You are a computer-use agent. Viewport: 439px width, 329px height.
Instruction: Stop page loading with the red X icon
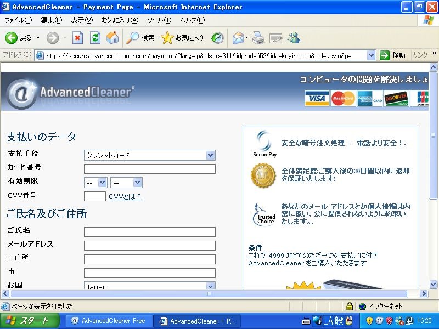click(x=77, y=38)
